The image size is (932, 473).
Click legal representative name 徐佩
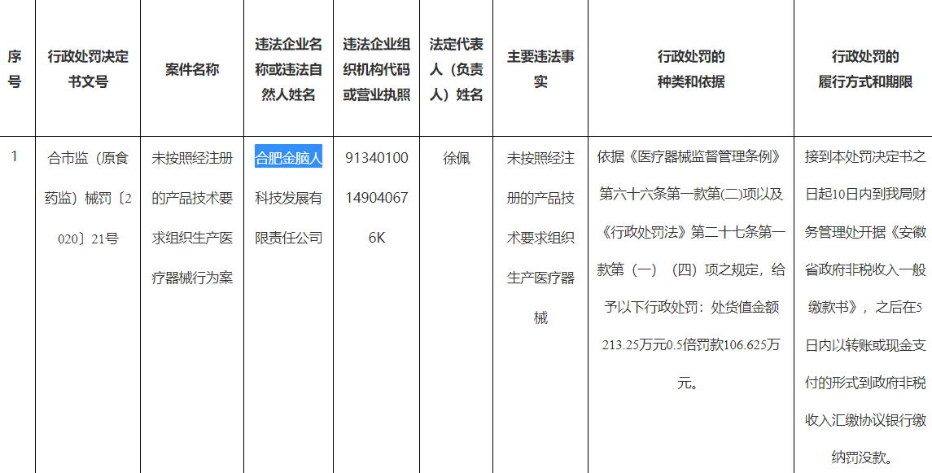pyautogui.click(x=456, y=157)
